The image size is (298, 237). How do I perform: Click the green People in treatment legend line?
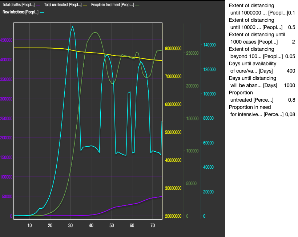[x=137, y=5]
